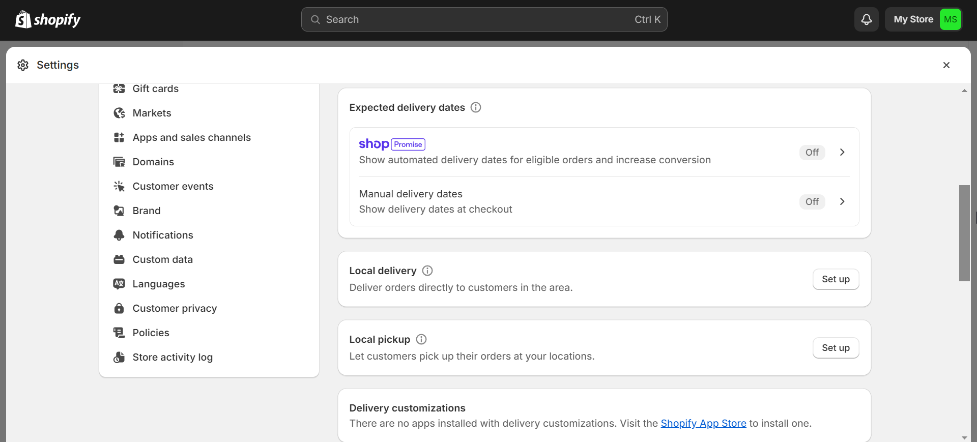The height and width of the screenshot is (442, 977).
Task: Click the Manual delivery dates title
Action: point(411,194)
